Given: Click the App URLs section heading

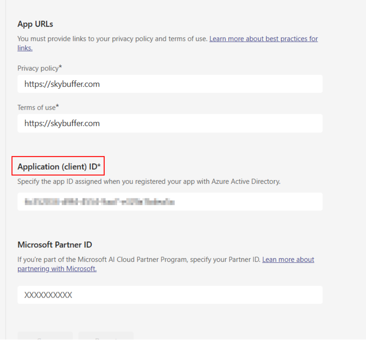Looking at the screenshot, I should [35, 24].
